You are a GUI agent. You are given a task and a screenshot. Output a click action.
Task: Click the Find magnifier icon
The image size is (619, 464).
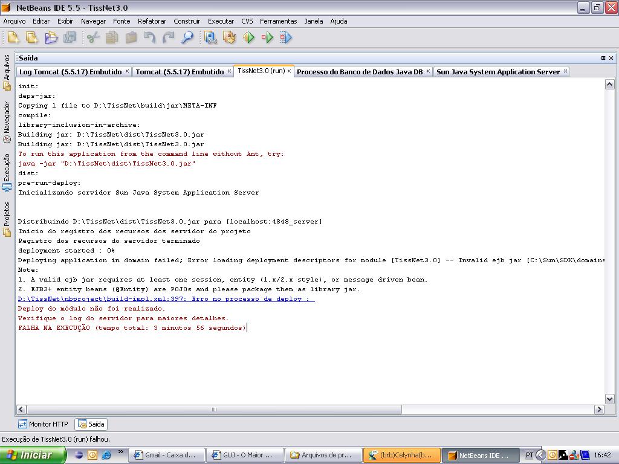(x=187, y=37)
